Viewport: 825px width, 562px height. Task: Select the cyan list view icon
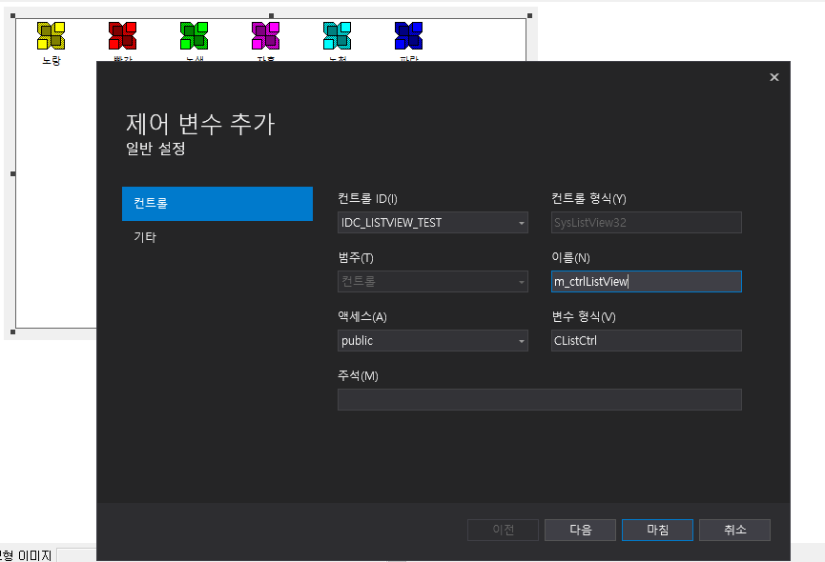pos(338,35)
